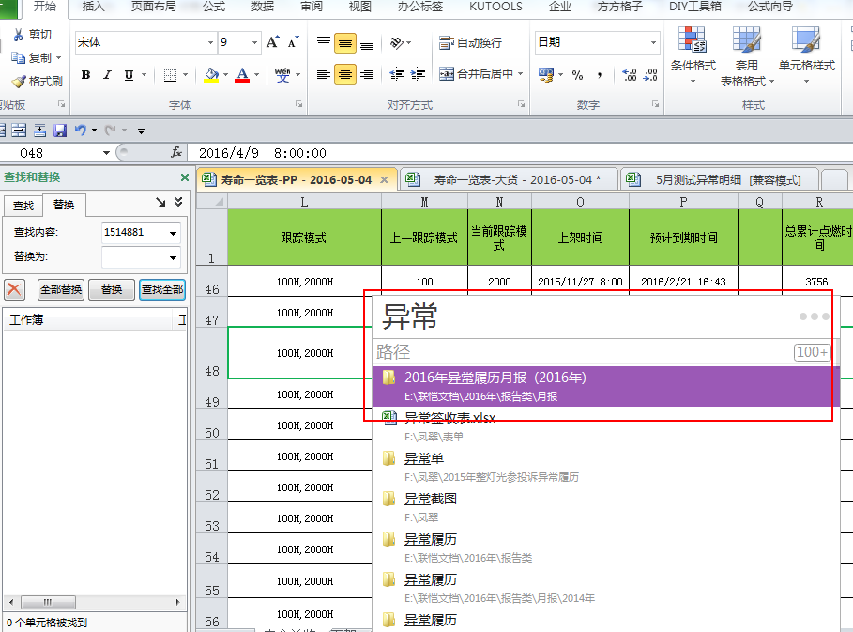Viewport: 853px width, 632px height.
Task: Click the formula bar showing 2016/4/9 8:00:00
Action: [520, 153]
